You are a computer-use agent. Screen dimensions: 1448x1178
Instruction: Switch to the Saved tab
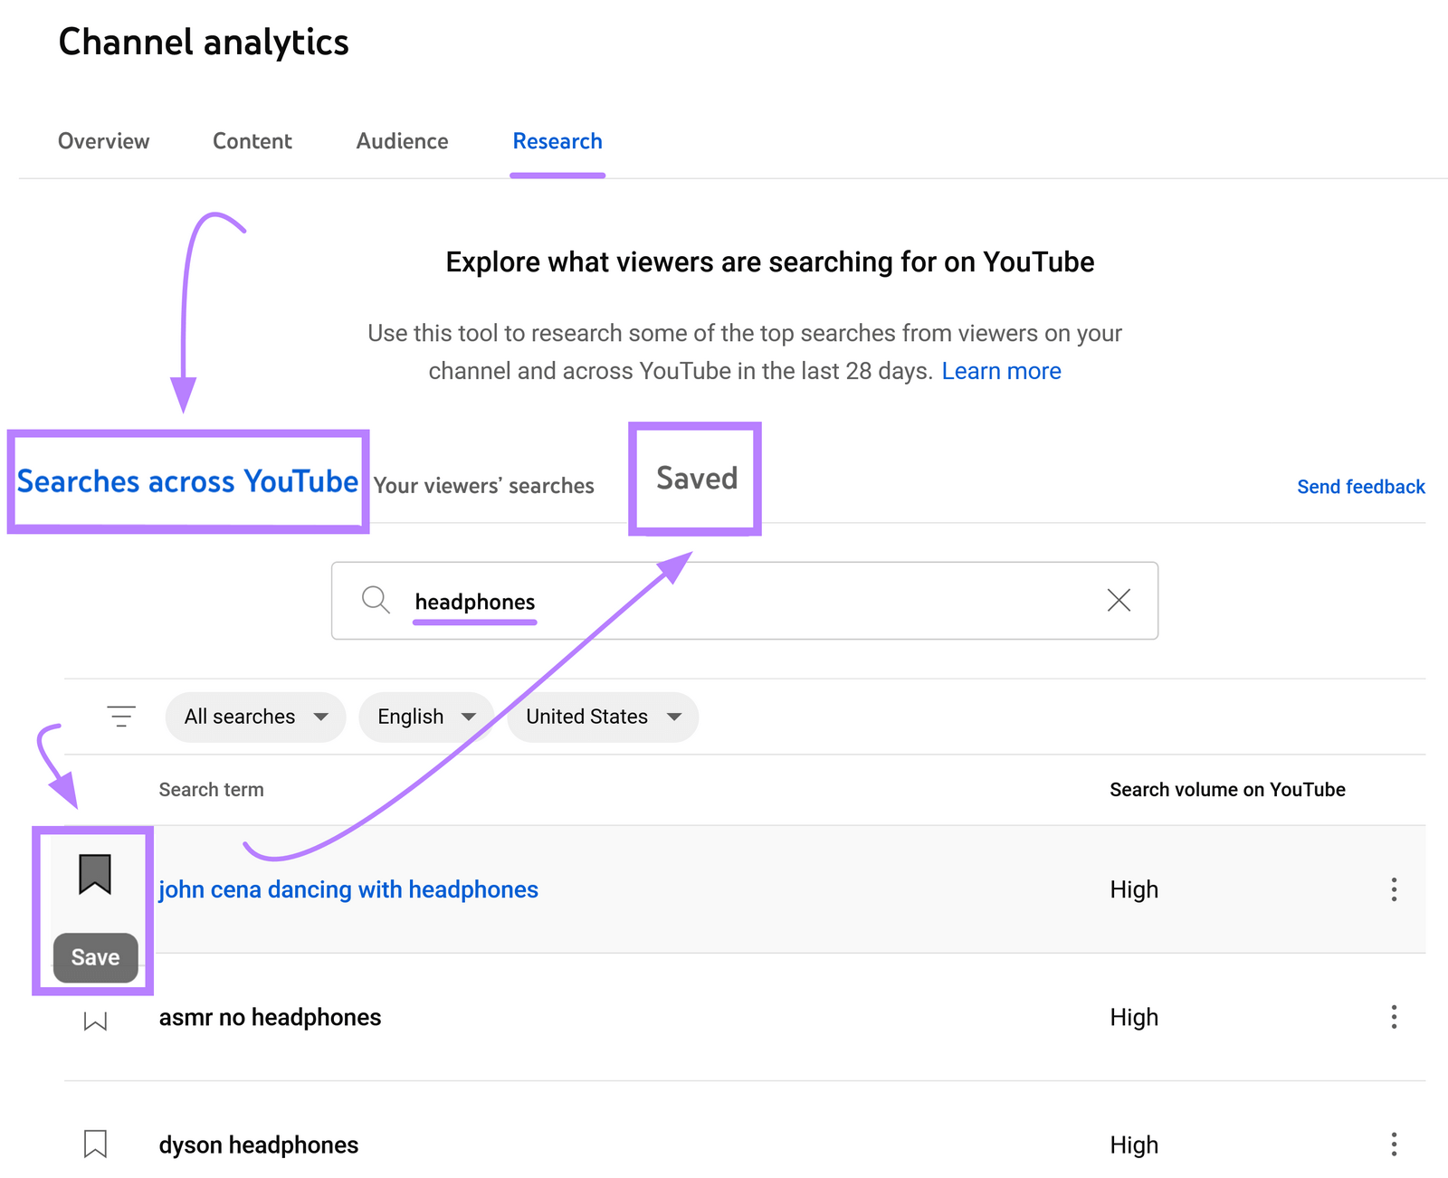coord(694,480)
